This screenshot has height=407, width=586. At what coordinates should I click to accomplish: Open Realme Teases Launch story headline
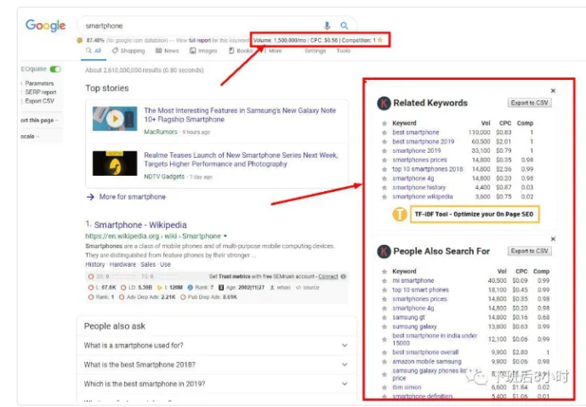click(241, 160)
